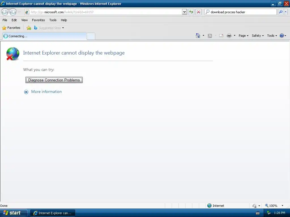Expand the zoom level dropdown arrow
The image size is (290, 217).
pos(282,206)
